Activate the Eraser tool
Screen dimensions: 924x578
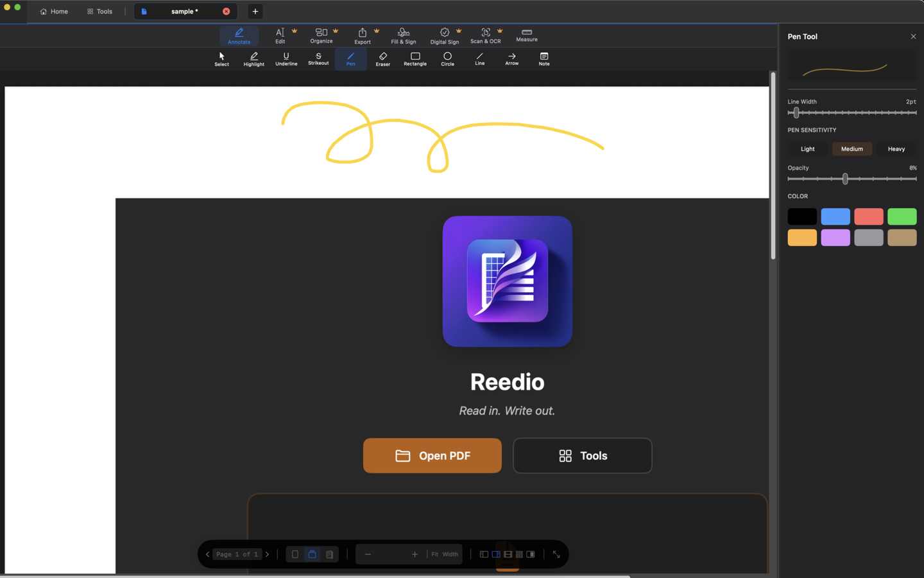382,59
